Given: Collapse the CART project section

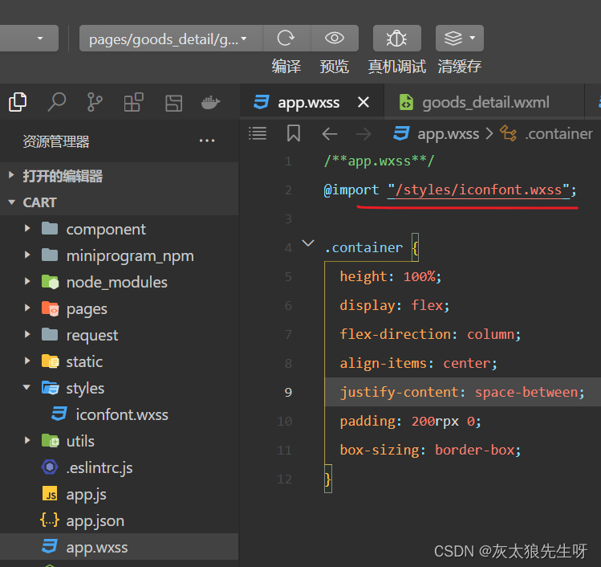Looking at the screenshot, I should click(119, 202).
